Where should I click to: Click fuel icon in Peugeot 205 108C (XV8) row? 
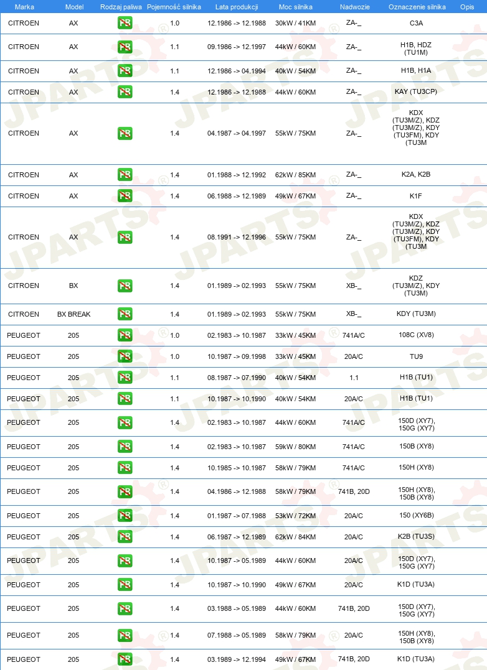pos(125,335)
